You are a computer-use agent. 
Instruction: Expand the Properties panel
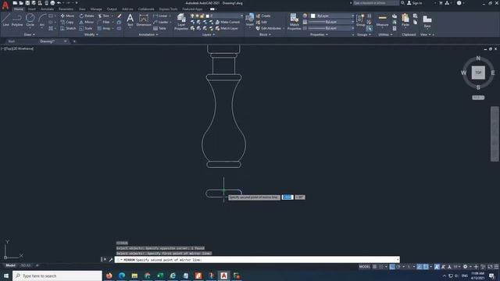[319, 34]
